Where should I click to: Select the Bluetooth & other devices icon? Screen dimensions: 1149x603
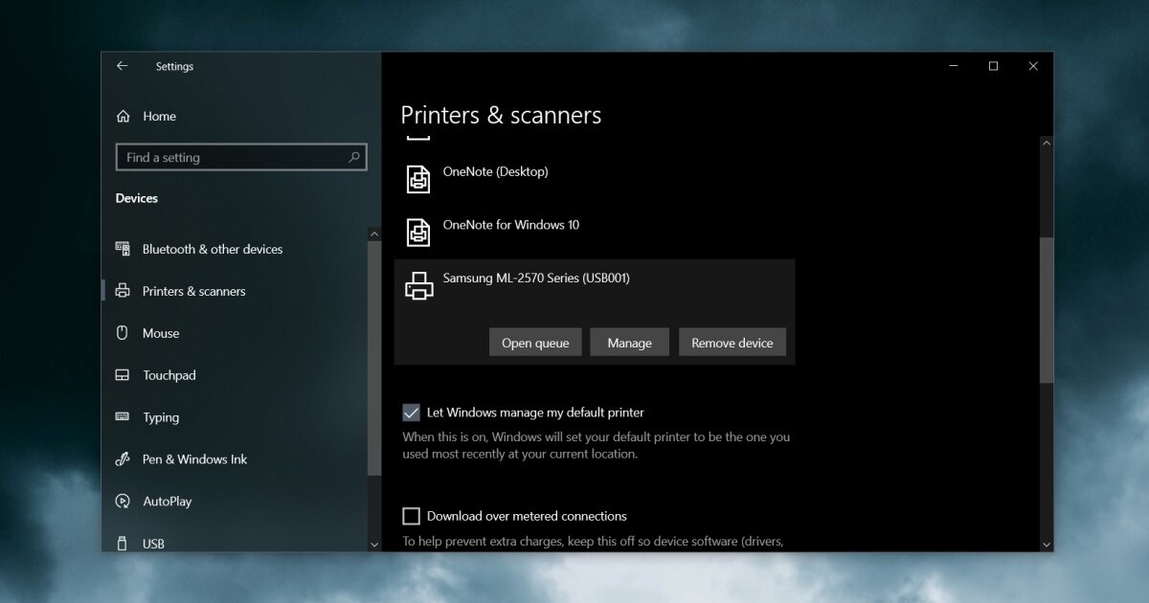point(123,249)
